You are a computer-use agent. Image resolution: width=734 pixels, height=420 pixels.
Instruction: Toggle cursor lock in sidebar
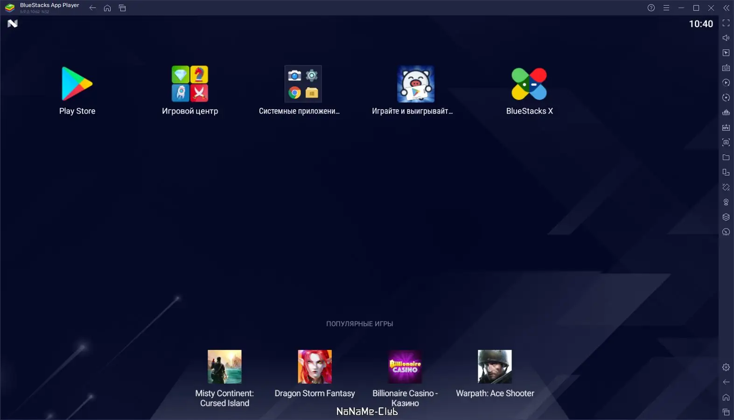[726, 53]
